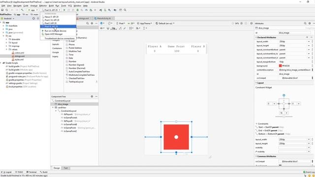Switch to the Text tab at the bottom
The width and height of the screenshot is (315, 177).
(65, 168)
